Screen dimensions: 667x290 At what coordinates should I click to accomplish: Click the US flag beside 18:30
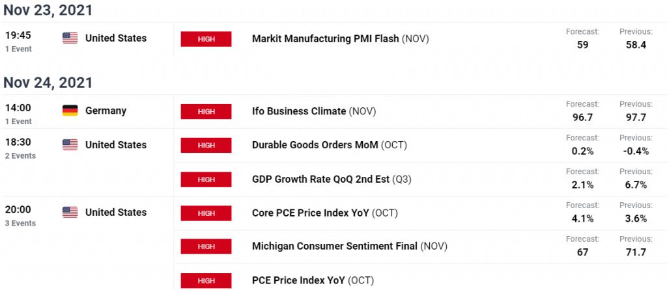pos(70,145)
